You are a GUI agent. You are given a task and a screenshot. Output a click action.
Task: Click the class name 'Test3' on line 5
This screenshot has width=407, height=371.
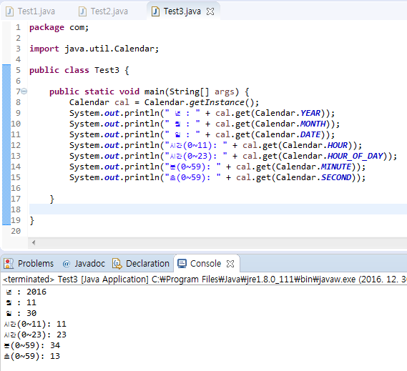pyautogui.click(x=107, y=70)
